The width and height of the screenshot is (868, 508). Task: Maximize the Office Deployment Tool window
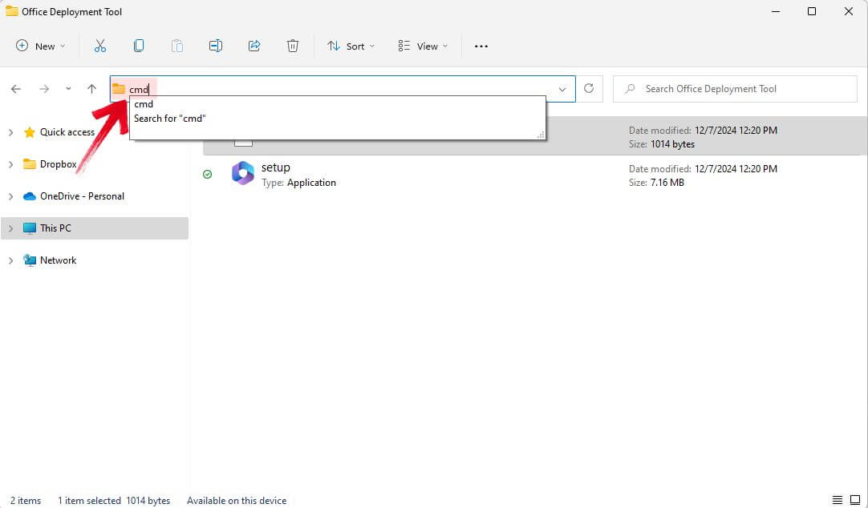click(812, 11)
